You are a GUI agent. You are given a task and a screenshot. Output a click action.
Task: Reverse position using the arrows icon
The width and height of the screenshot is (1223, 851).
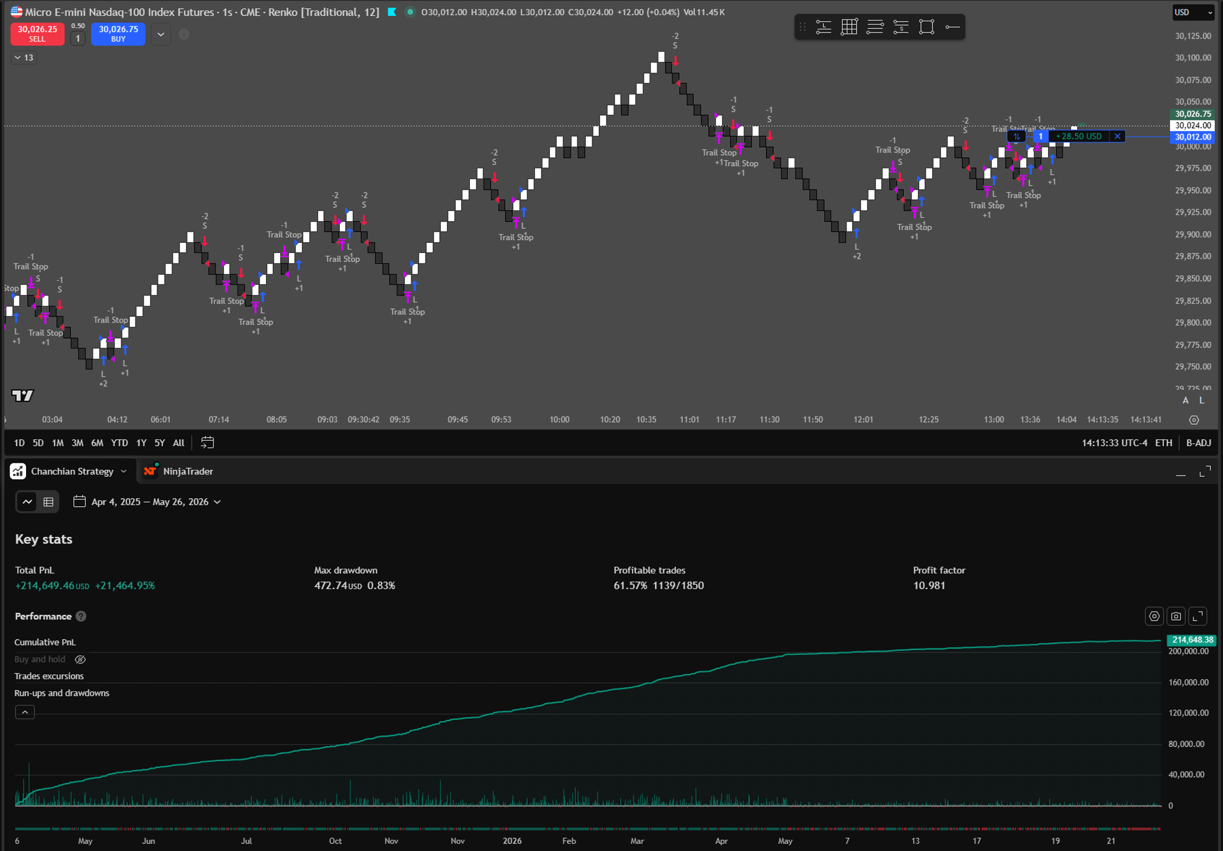tap(1016, 137)
